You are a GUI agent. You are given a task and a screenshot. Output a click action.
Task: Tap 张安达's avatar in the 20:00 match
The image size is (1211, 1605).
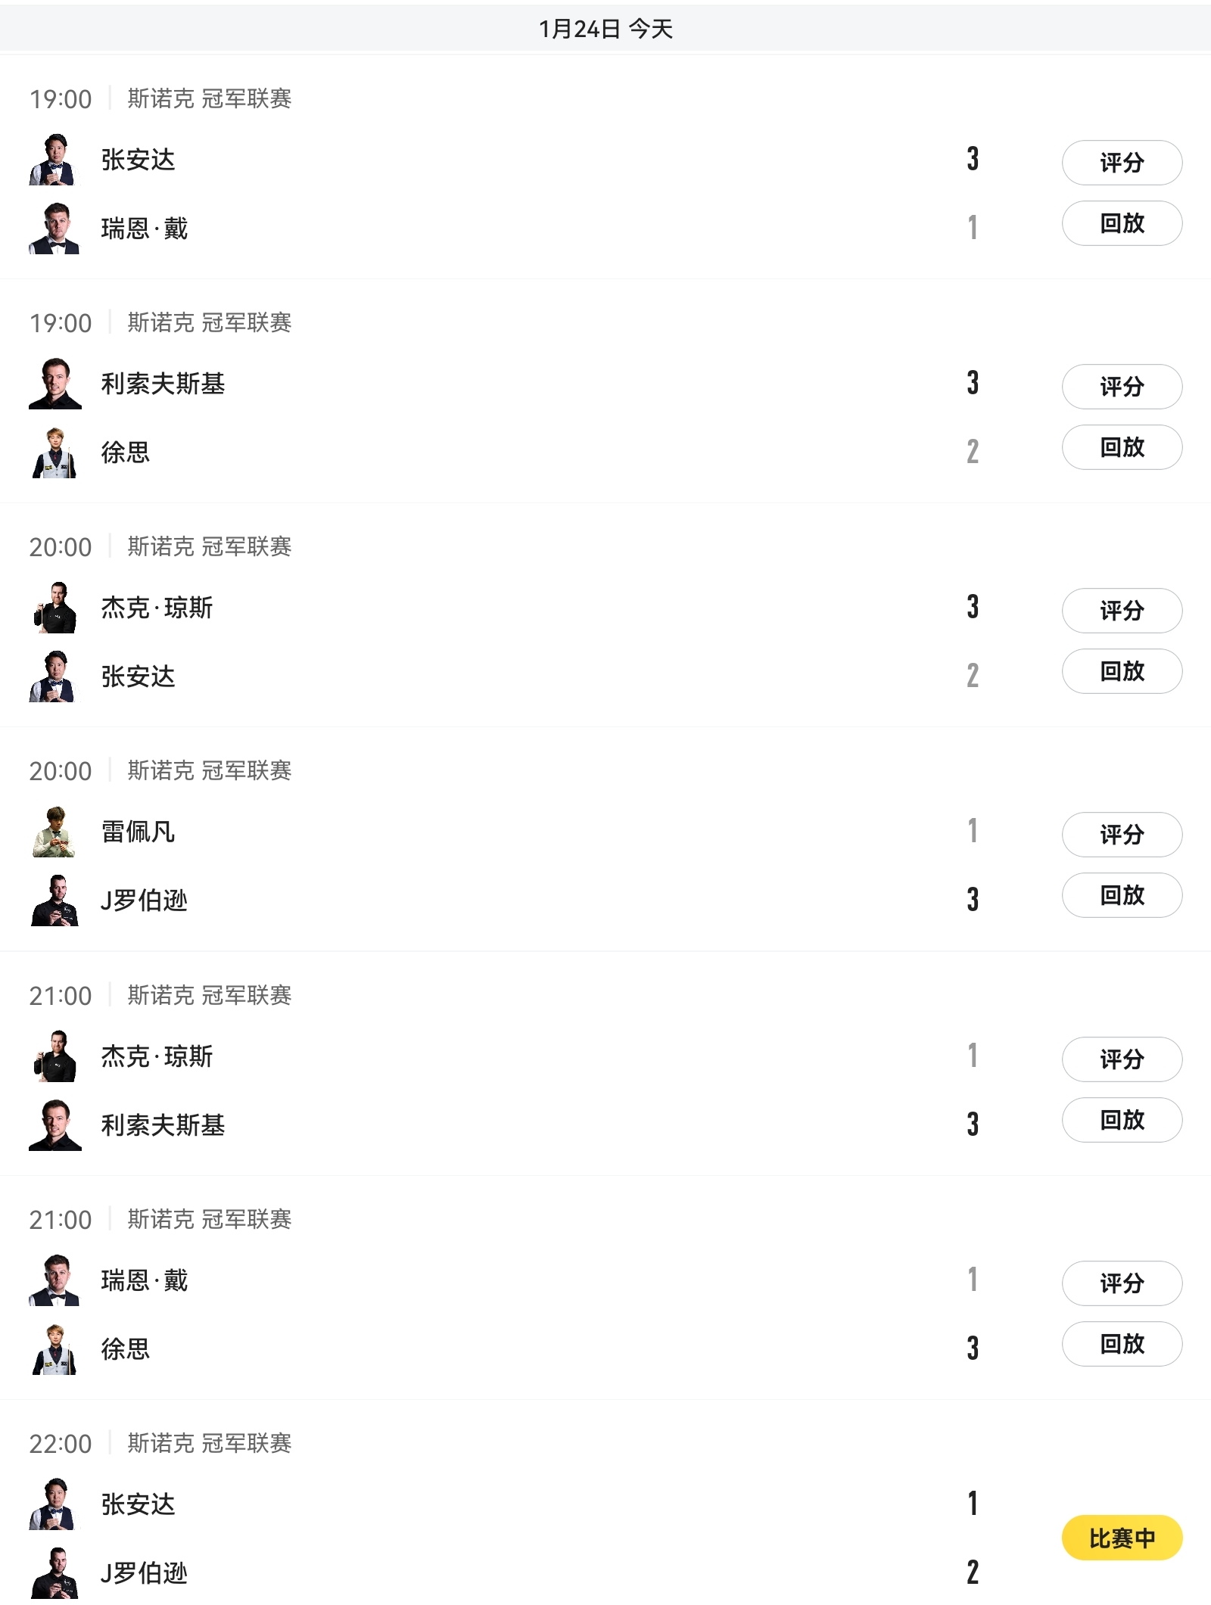(x=54, y=677)
